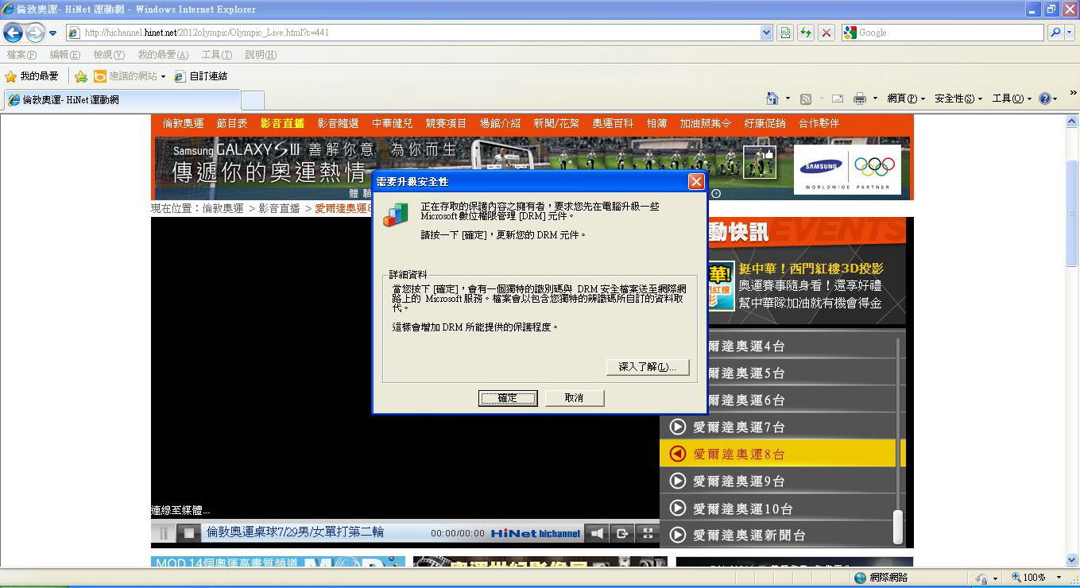Click the player pause button
This screenshot has width=1080, height=588.
tap(164, 533)
